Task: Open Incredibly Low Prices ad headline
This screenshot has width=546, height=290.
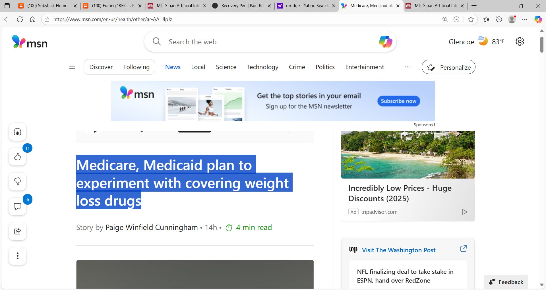Action: coord(400,193)
